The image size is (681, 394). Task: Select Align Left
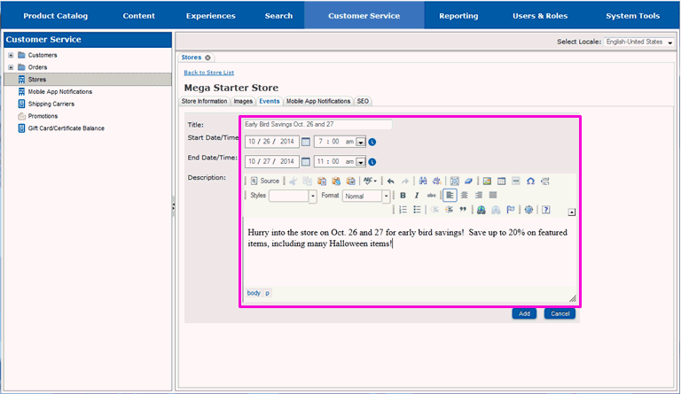click(x=450, y=196)
